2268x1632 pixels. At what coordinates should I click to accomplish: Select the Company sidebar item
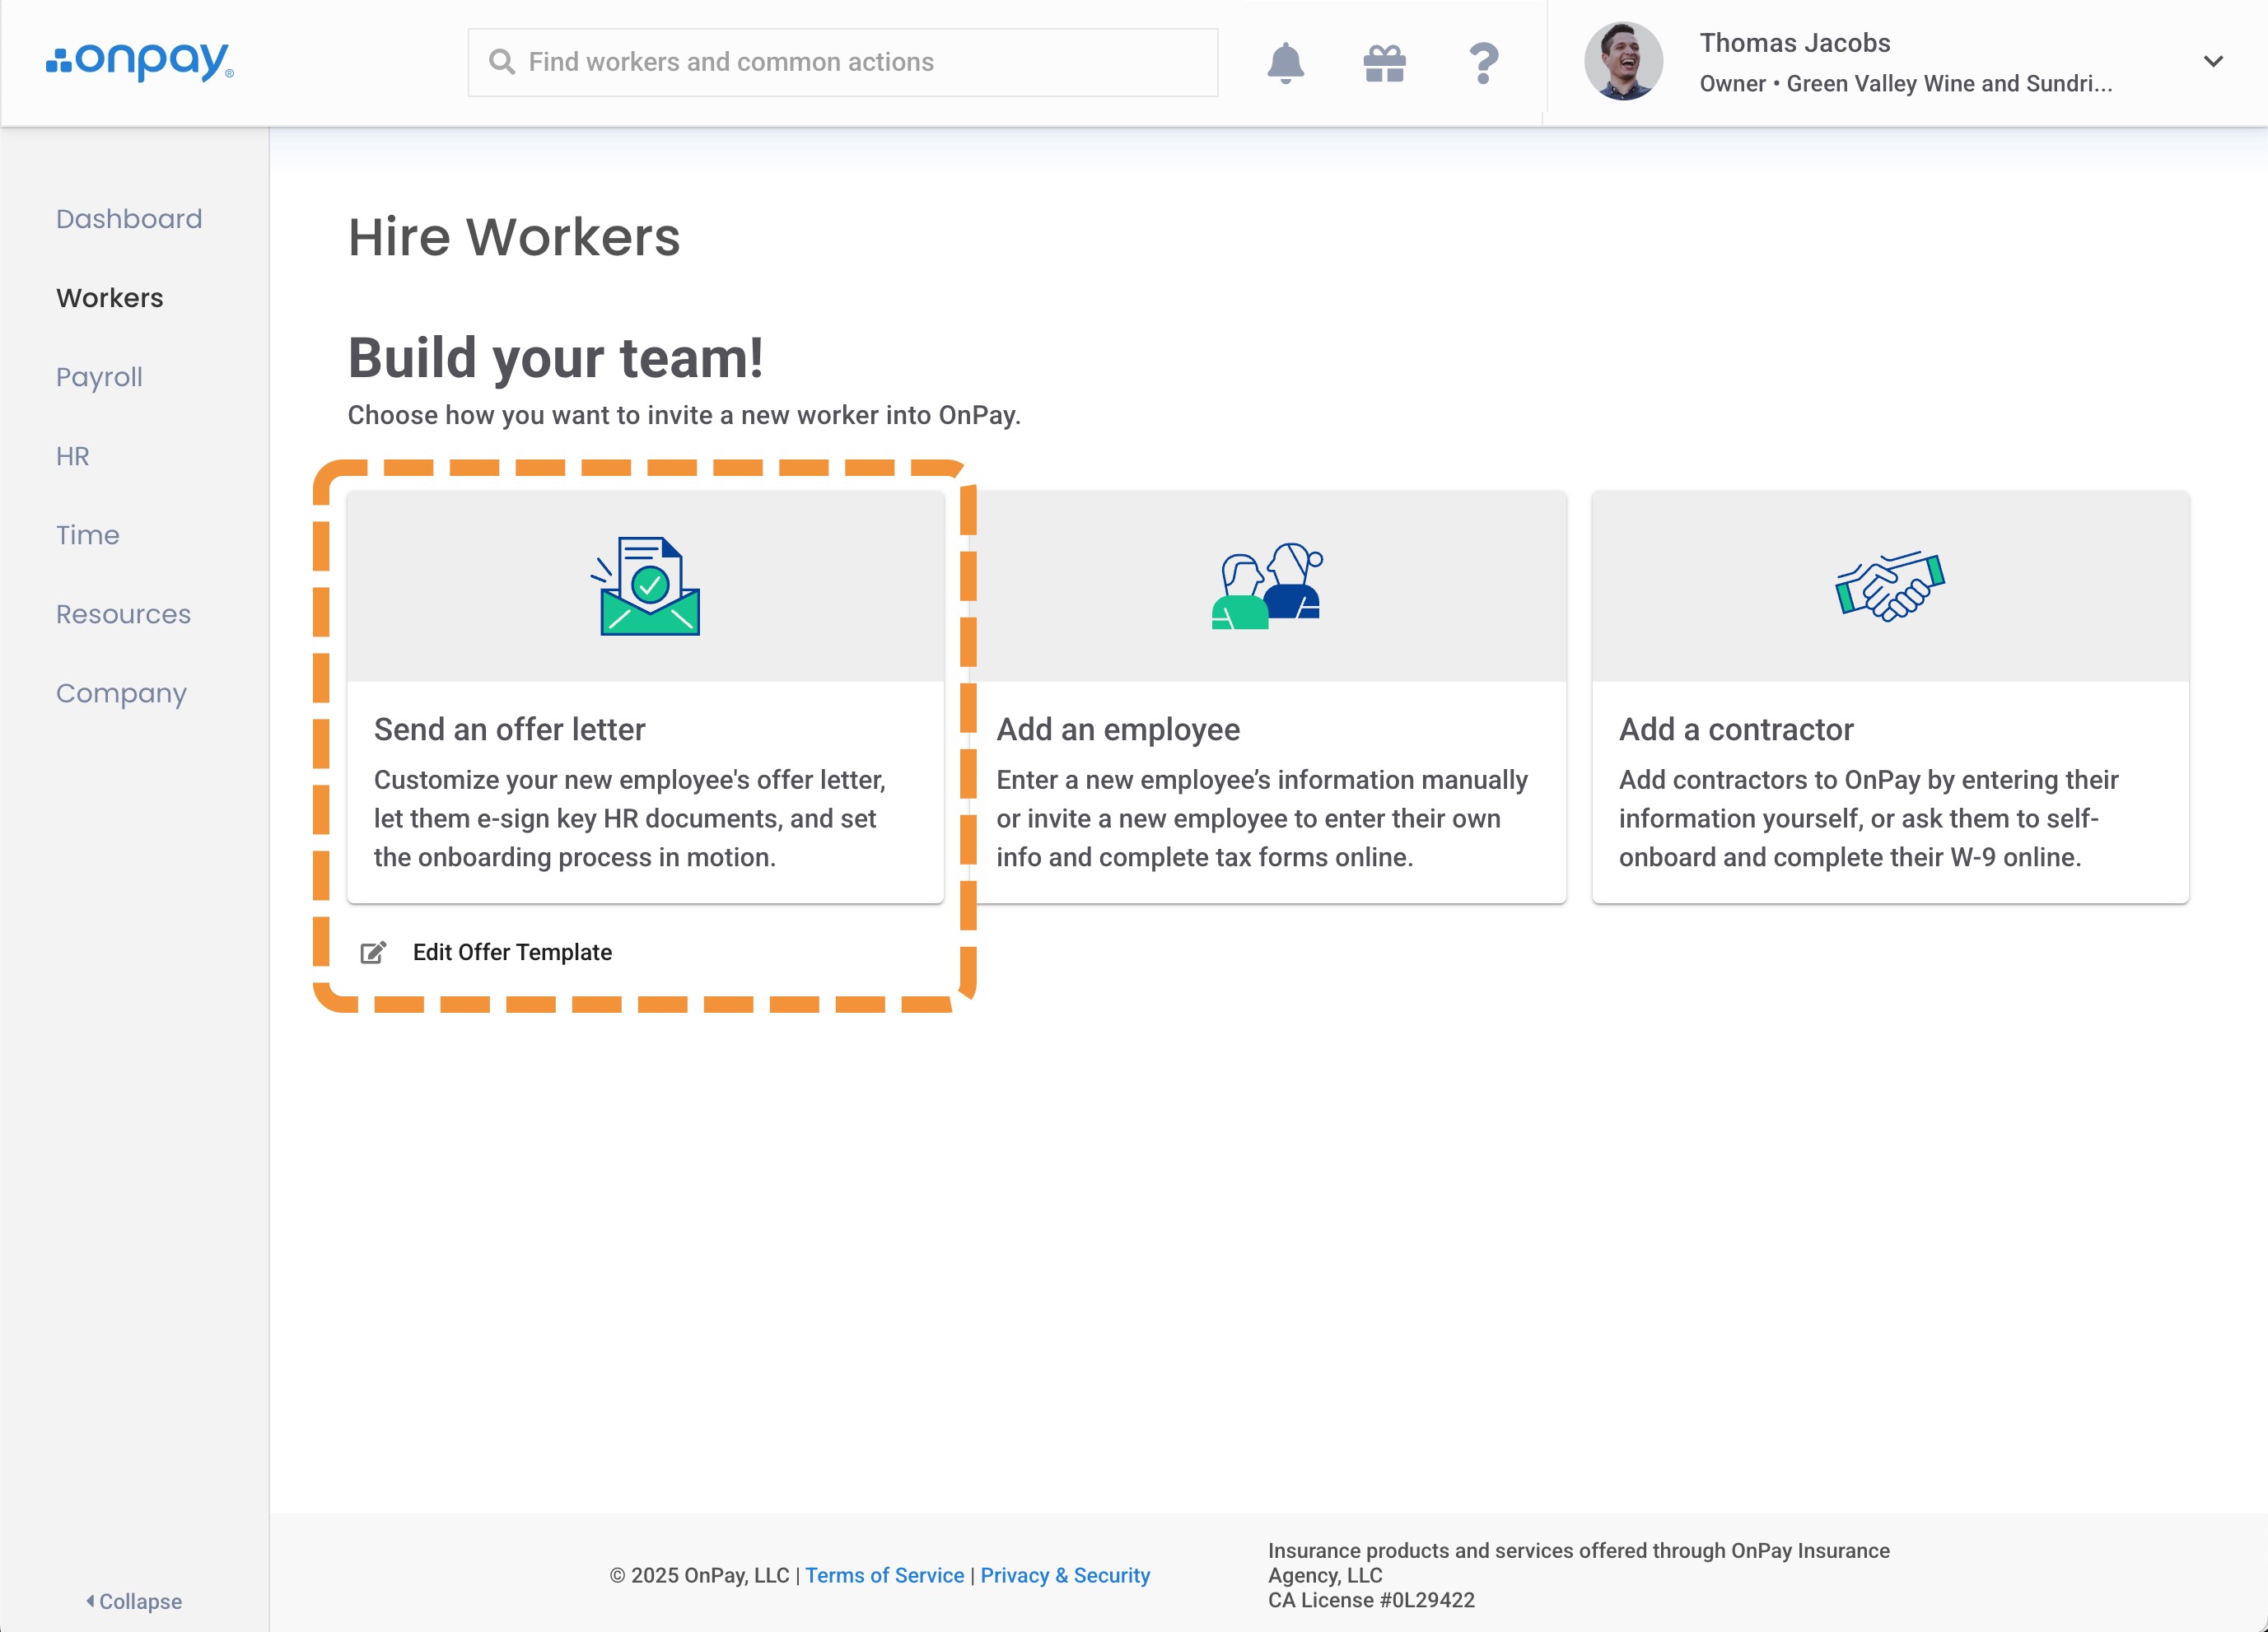coord(121,693)
